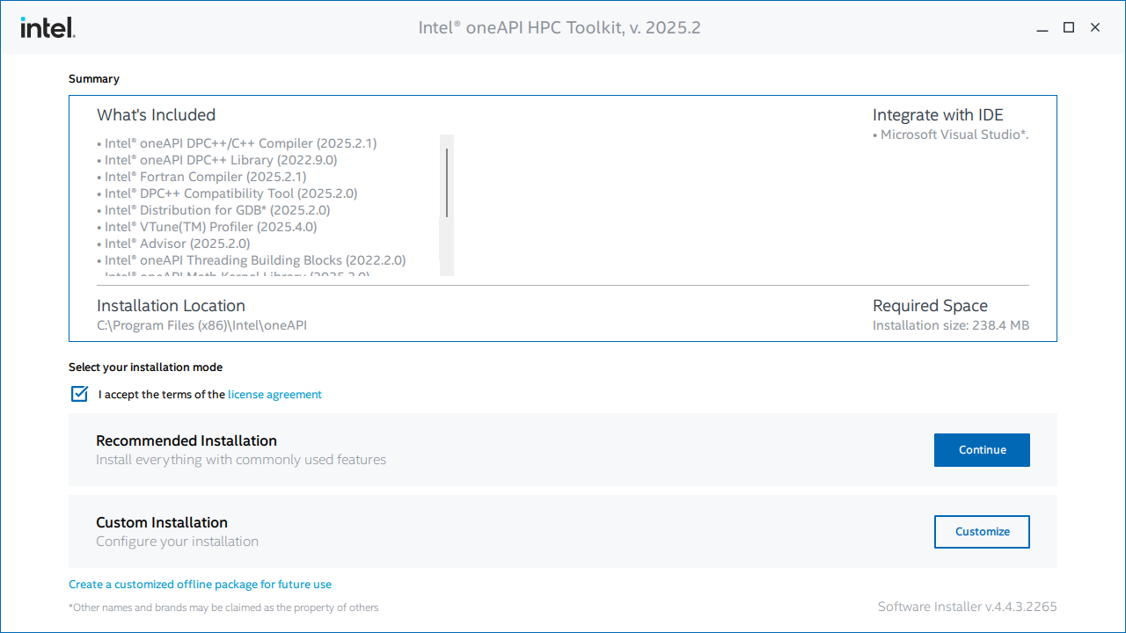Click the Microsoft Visual Studio* IDE entry
This screenshot has width=1126, height=633.
(x=951, y=135)
